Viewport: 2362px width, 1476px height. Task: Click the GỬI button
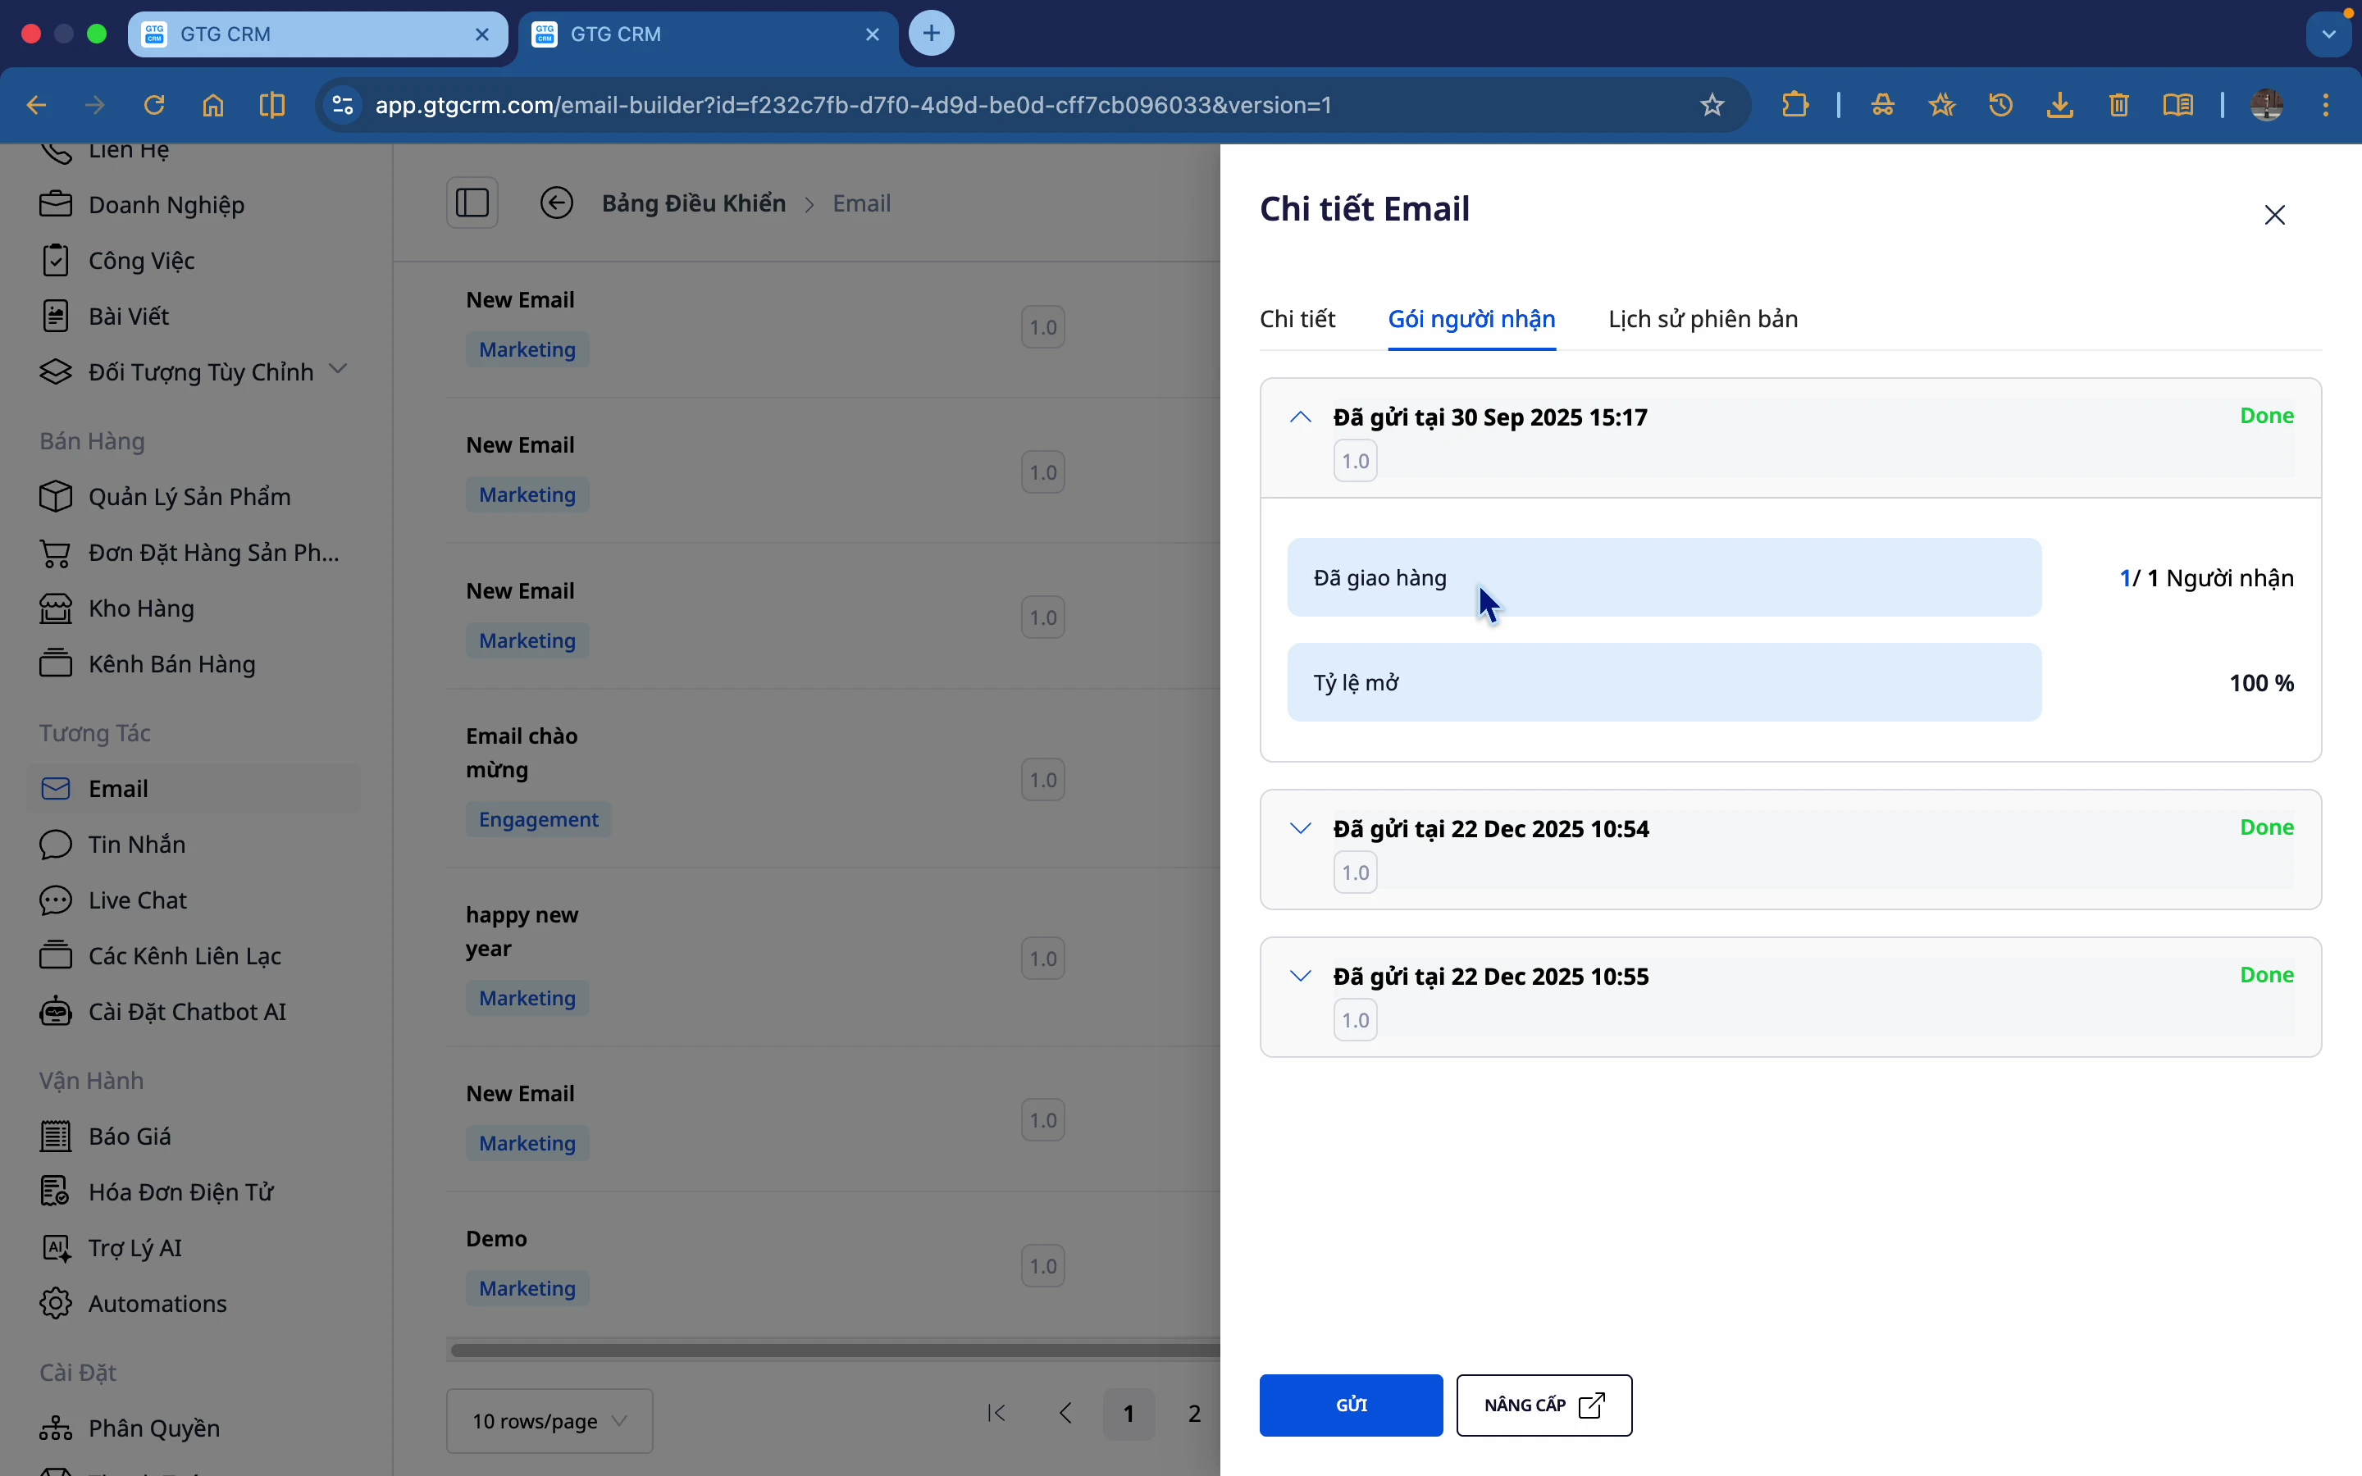point(1350,1405)
